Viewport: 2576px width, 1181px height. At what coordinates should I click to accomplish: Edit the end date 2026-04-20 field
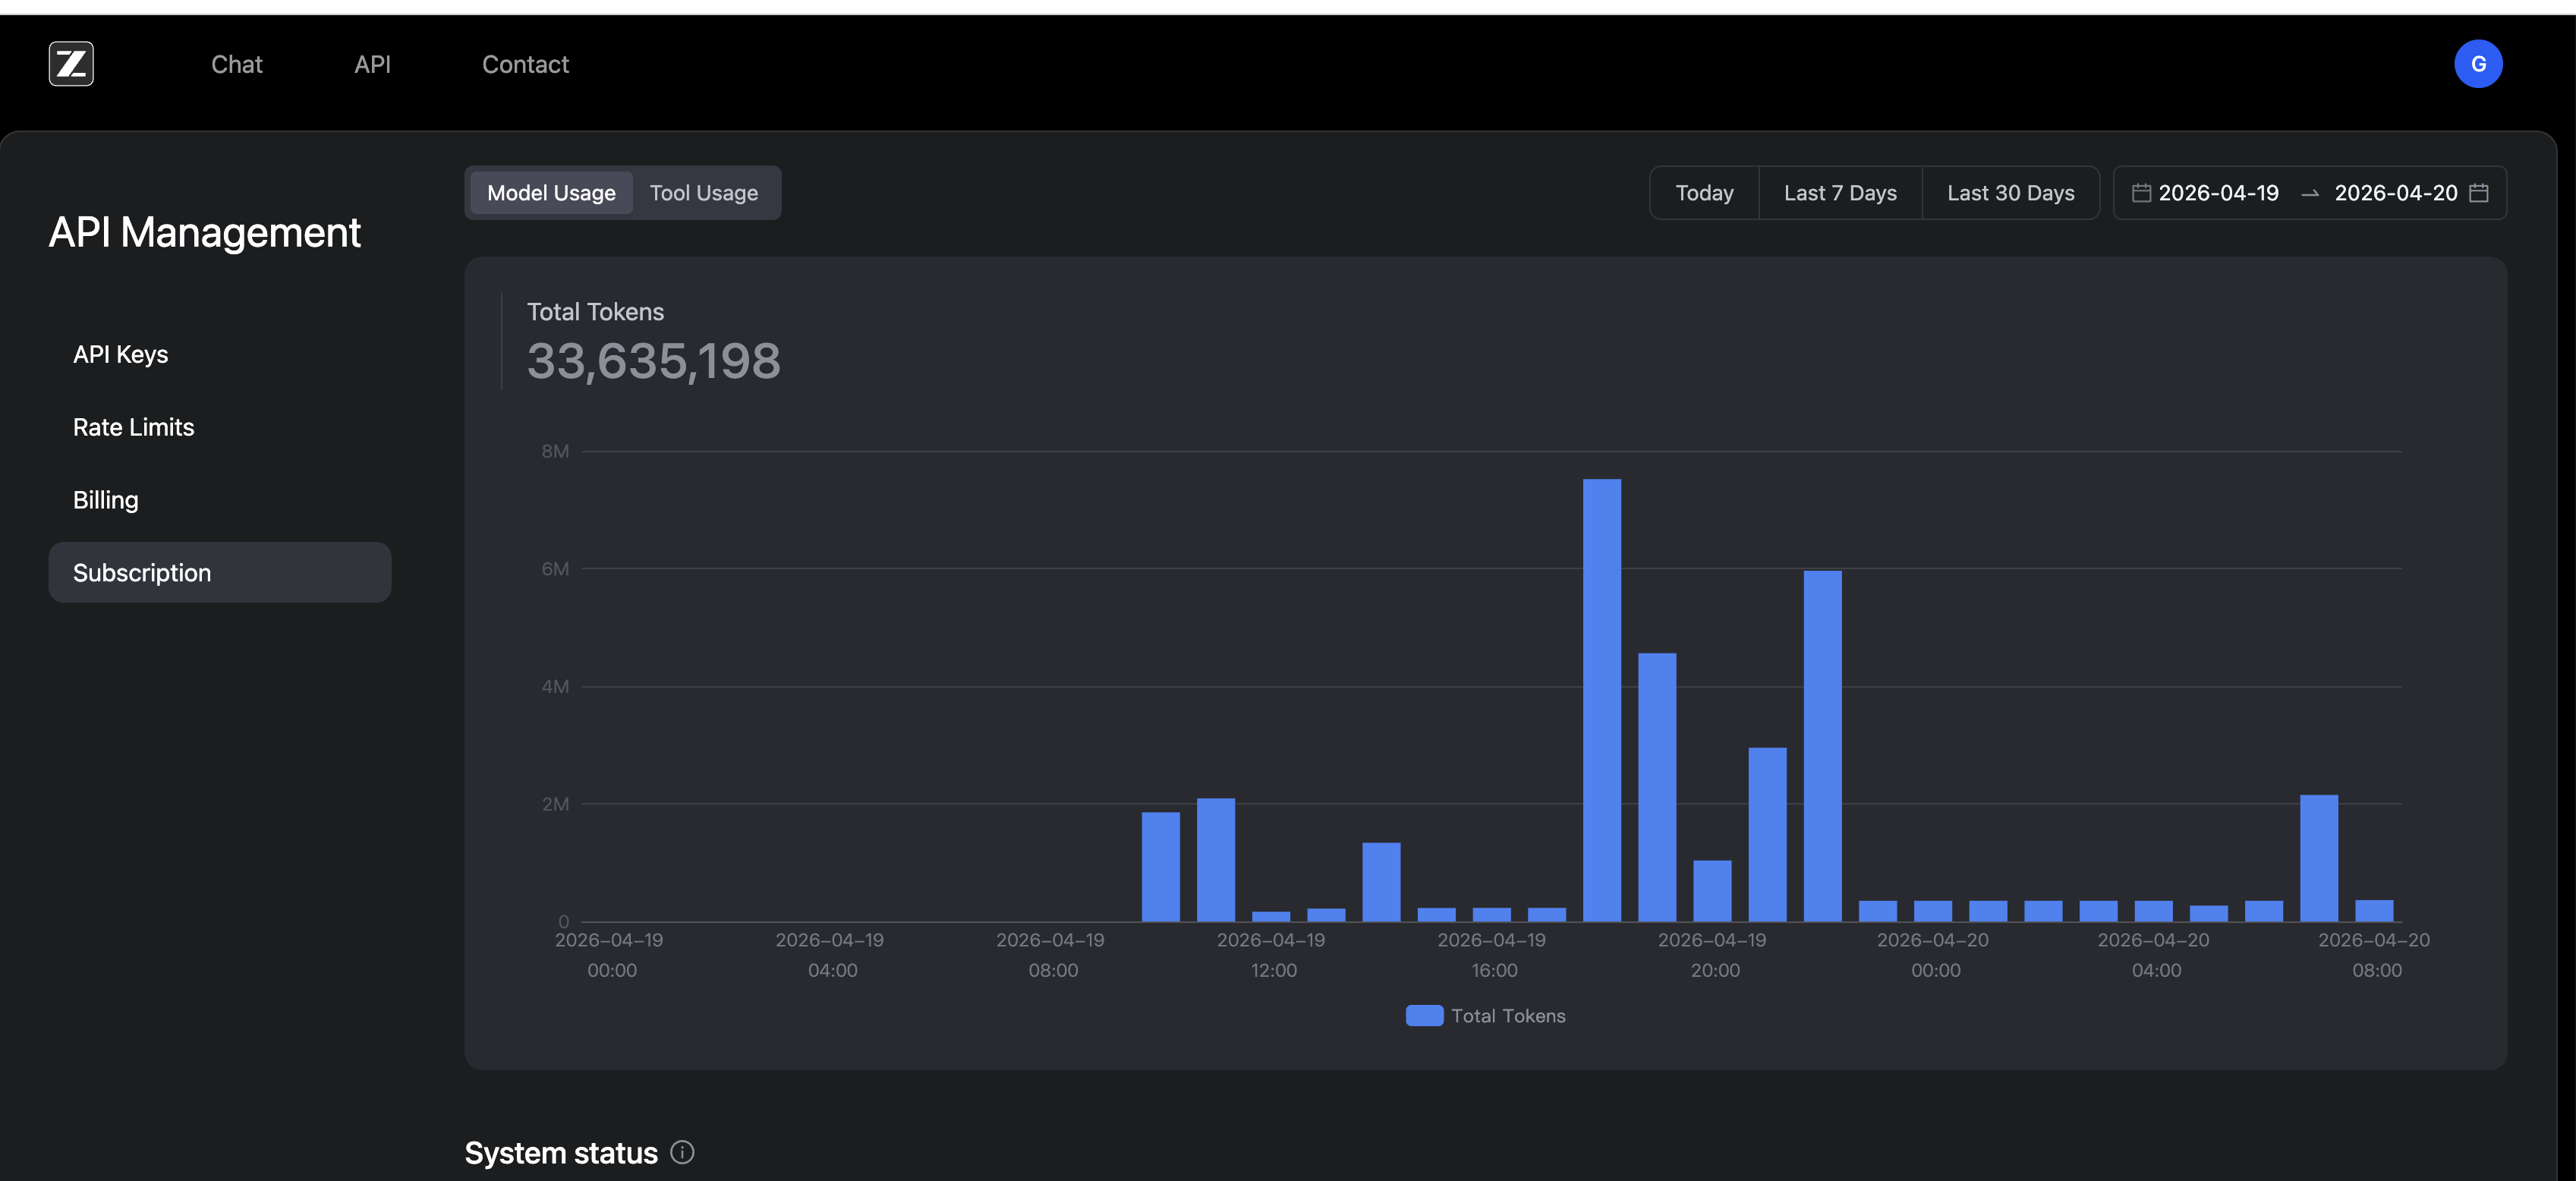coord(2395,193)
